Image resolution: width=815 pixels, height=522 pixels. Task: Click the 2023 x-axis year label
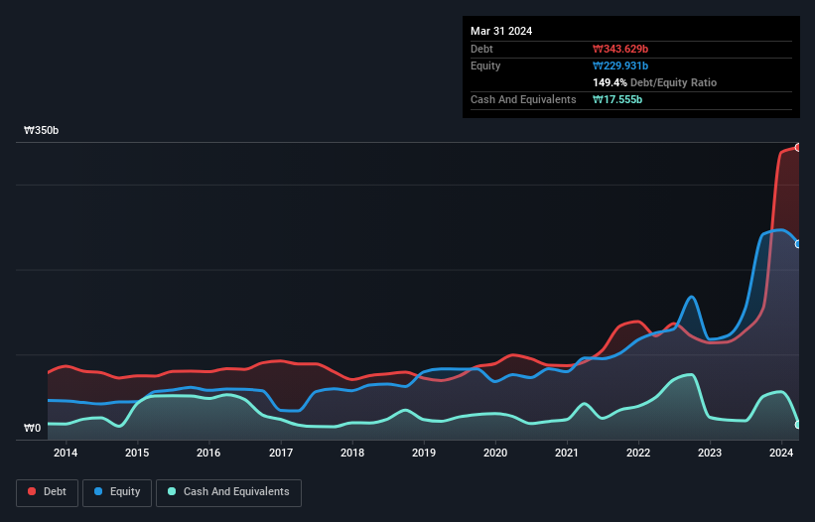(710, 453)
